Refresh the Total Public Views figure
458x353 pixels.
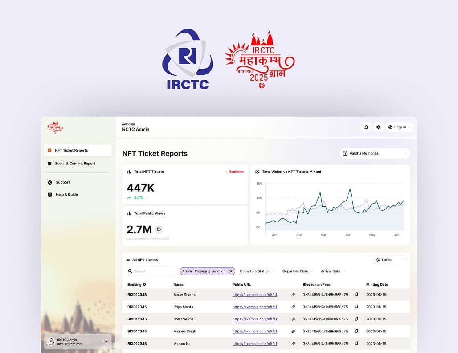click(159, 230)
